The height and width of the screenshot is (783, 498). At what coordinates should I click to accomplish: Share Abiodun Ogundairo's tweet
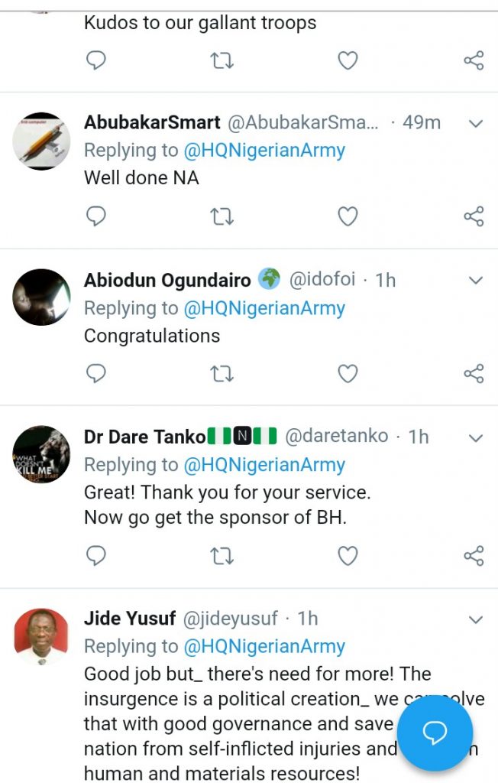tap(474, 373)
